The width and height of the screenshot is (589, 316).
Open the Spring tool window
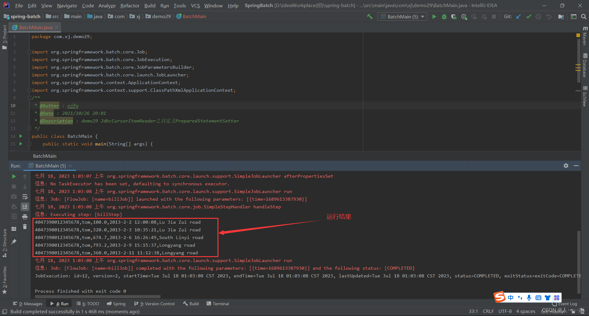[116, 304]
